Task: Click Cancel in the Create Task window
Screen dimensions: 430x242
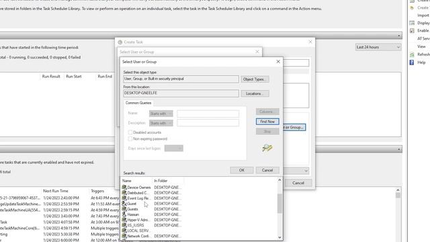Action: tap(298, 183)
